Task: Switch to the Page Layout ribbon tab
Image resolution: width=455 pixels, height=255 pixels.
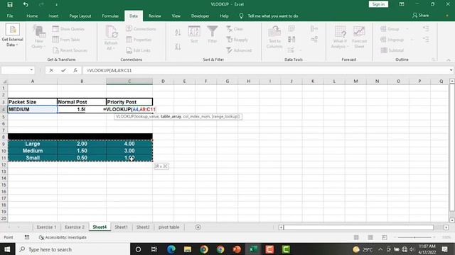Action: pos(80,16)
